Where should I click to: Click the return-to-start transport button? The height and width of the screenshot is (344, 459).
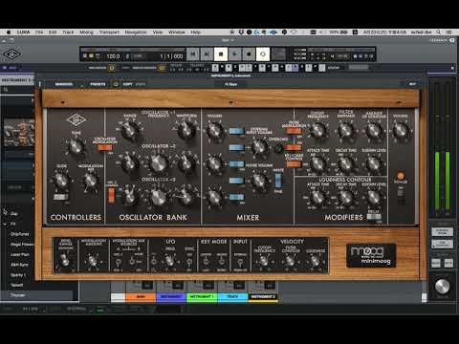pyautogui.click(x=192, y=54)
